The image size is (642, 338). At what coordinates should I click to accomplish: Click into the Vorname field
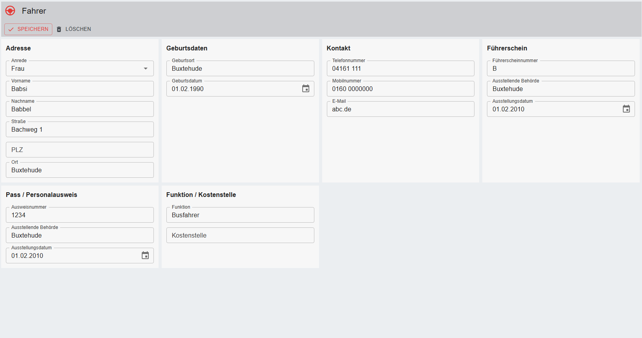click(80, 89)
